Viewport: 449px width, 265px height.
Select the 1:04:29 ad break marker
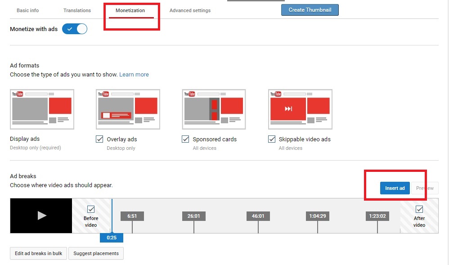(x=318, y=216)
